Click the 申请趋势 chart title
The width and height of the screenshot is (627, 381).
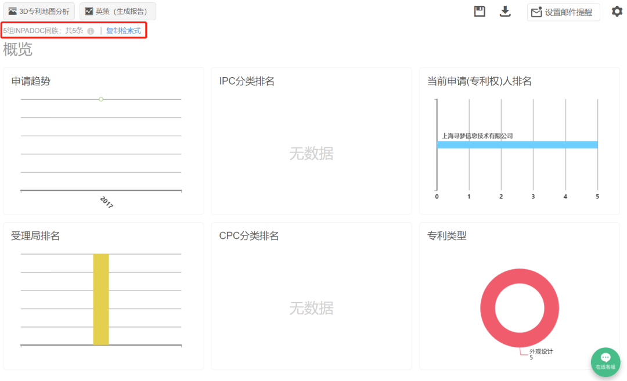click(x=31, y=82)
